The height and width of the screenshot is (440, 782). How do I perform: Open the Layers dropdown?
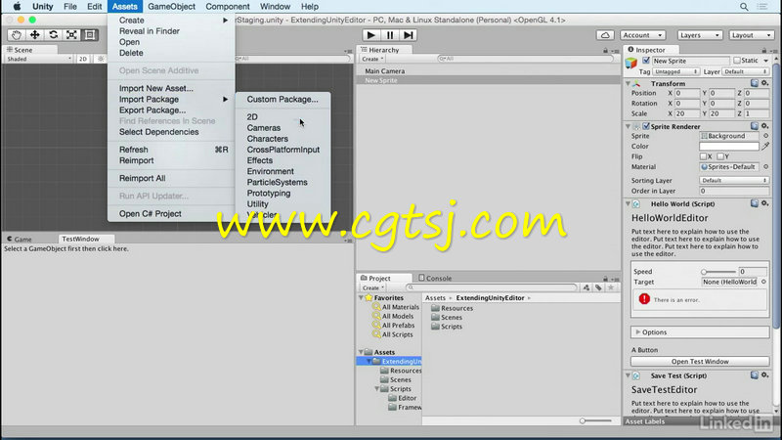(700, 35)
